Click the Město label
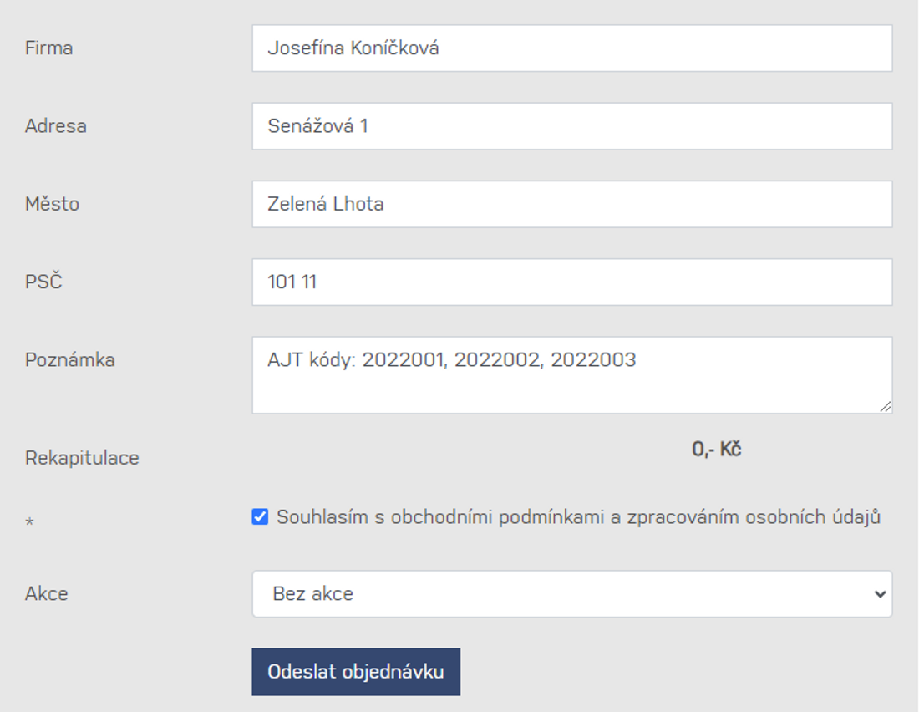 [x=52, y=204]
